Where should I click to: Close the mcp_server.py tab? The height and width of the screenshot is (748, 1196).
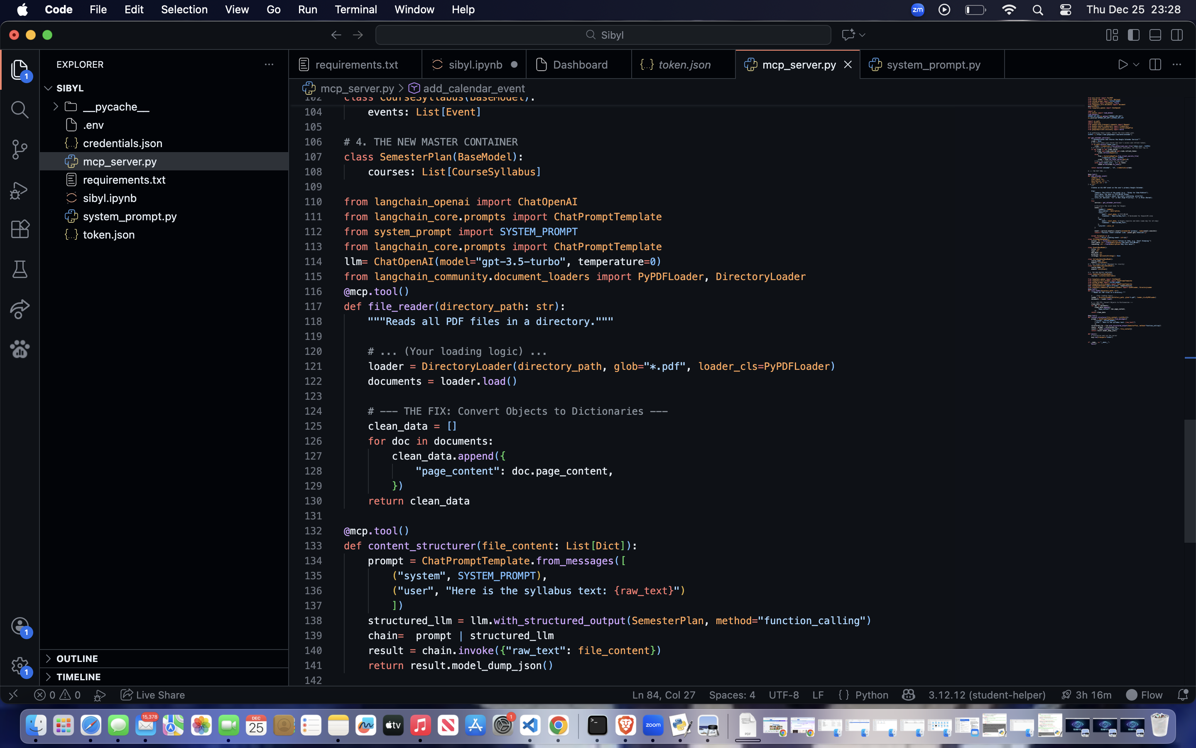[848, 65]
